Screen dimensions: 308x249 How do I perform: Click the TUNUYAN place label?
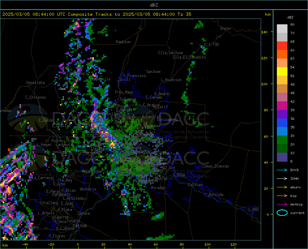(79, 226)
